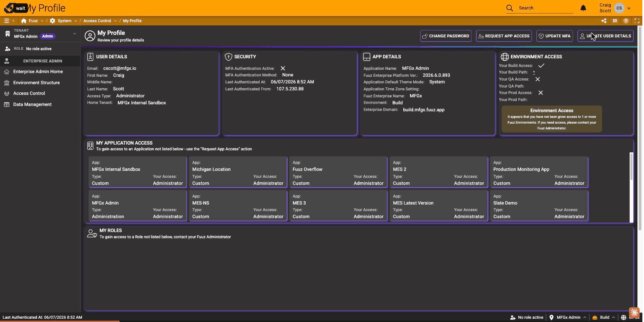Click the Security shield icon
The width and height of the screenshot is (644, 322).
[229, 57]
